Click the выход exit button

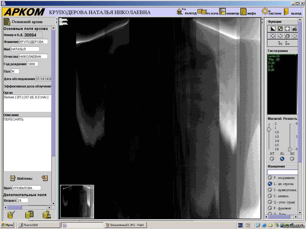click(x=292, y=12)
